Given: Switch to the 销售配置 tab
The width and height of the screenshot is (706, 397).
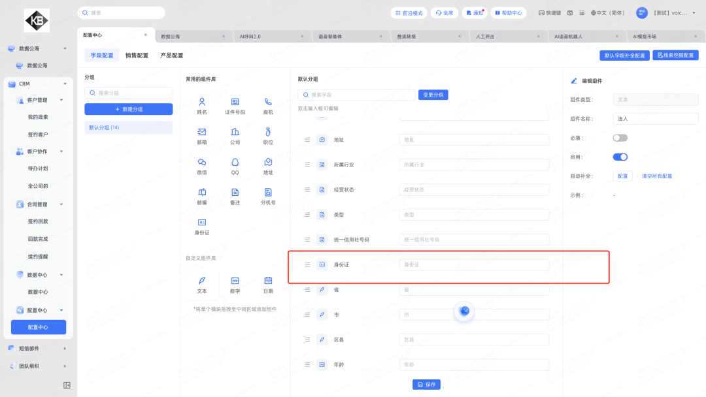Looking at the screenshot, I should (137, 56).
